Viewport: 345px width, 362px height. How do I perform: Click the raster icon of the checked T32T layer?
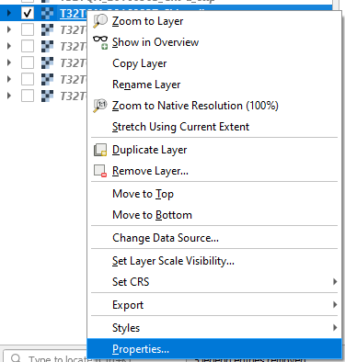click(47, 14)
